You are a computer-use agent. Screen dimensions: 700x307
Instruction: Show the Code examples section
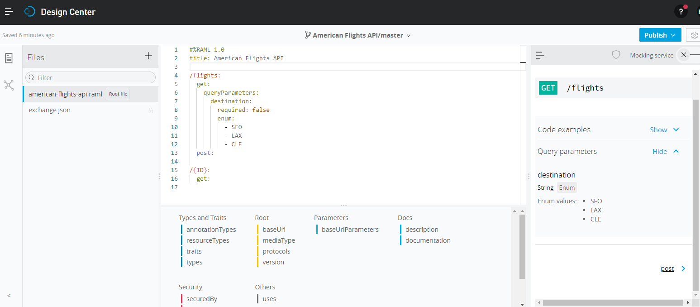664,130
